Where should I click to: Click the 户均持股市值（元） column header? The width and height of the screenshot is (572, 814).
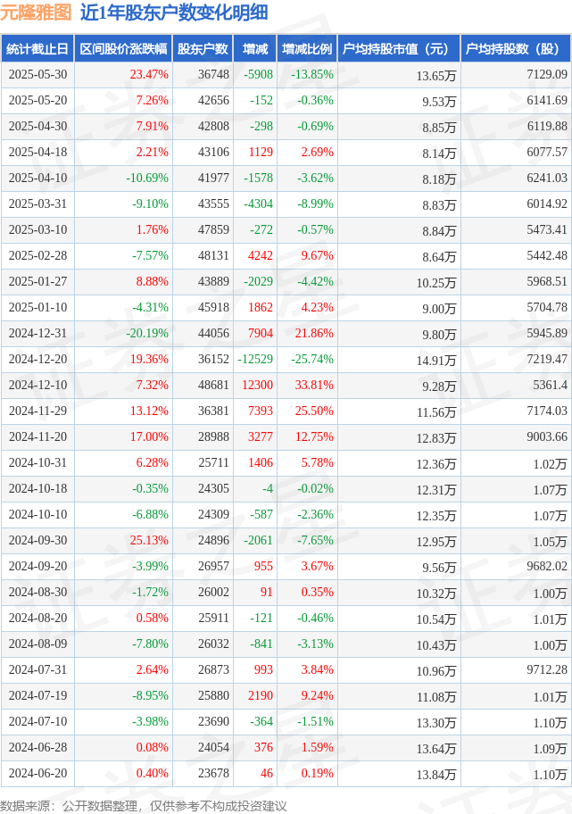pyautogui.click(x=399, y=49)
